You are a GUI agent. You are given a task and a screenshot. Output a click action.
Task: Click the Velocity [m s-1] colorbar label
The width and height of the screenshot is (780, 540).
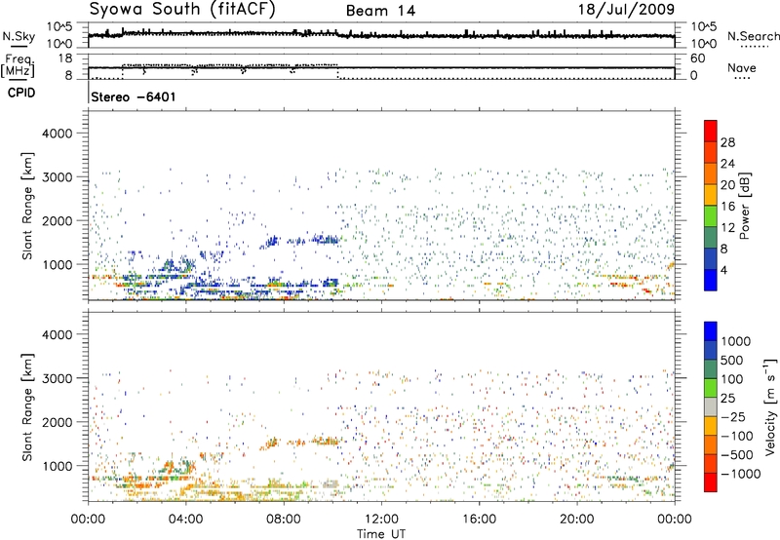pyautogui.click(x=770, y=406)
